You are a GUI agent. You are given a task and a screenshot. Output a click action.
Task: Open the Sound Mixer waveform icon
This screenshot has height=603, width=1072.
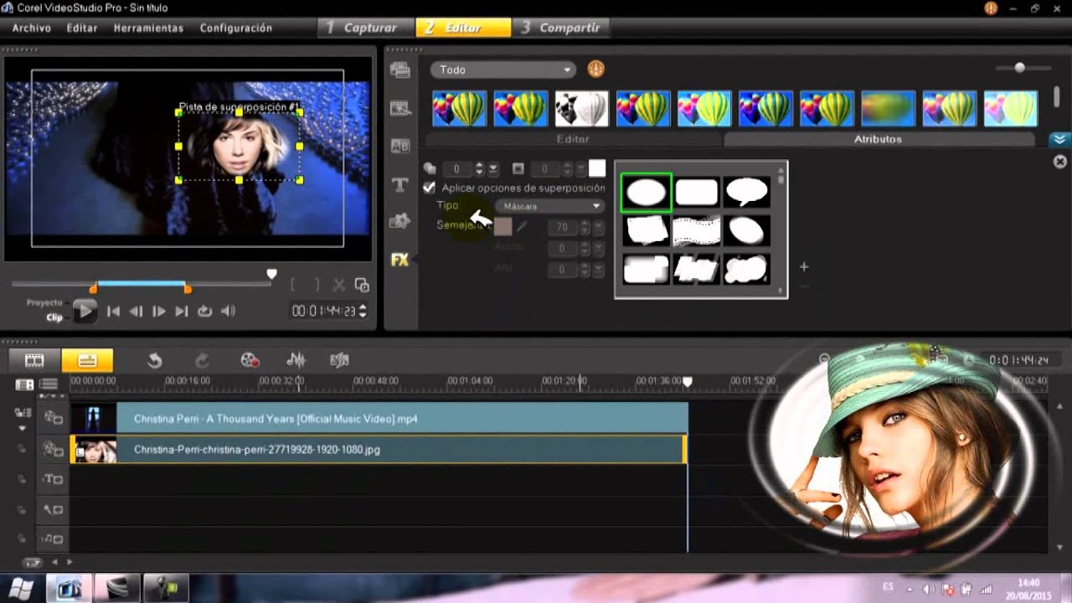coord(296,360)
